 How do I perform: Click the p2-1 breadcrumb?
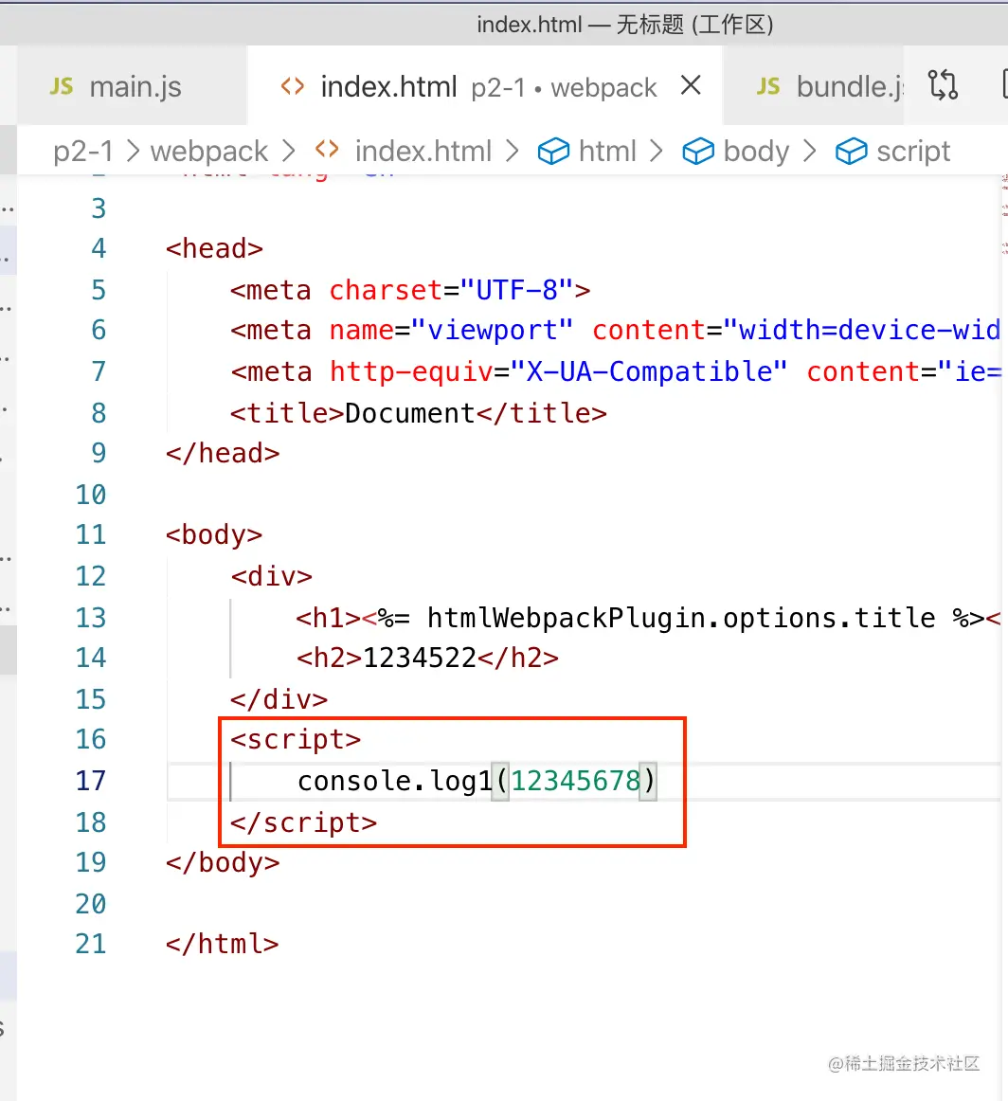point(82,151)
